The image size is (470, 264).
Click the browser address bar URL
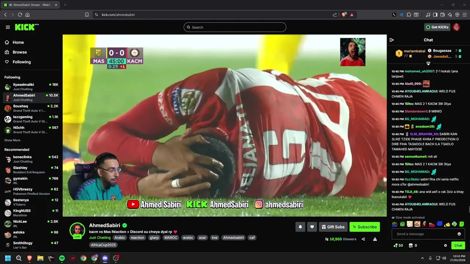coord(118,15)
